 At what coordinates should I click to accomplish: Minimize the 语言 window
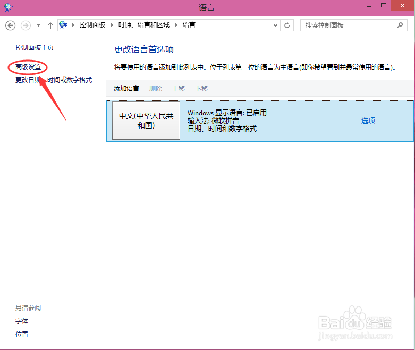click(x=369, y=6)
